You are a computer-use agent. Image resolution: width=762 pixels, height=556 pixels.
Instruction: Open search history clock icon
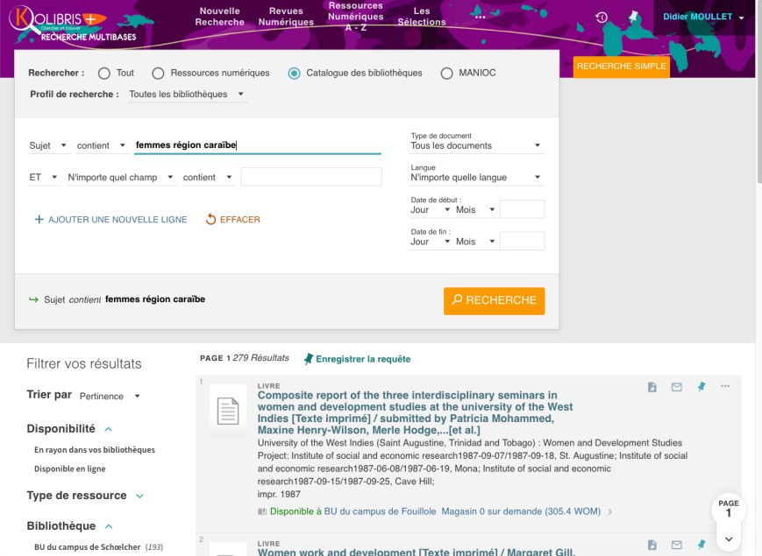602,18
